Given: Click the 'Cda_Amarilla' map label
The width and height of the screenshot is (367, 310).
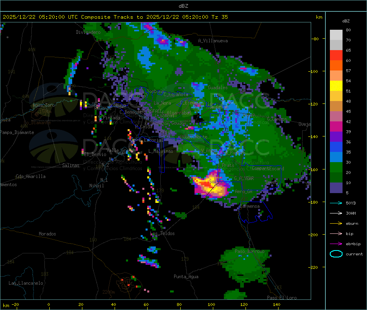Looking at the screenshot, I should tap(31, 176).
